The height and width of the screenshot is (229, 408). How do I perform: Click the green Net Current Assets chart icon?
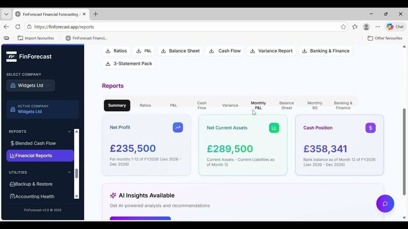point(274,128)
